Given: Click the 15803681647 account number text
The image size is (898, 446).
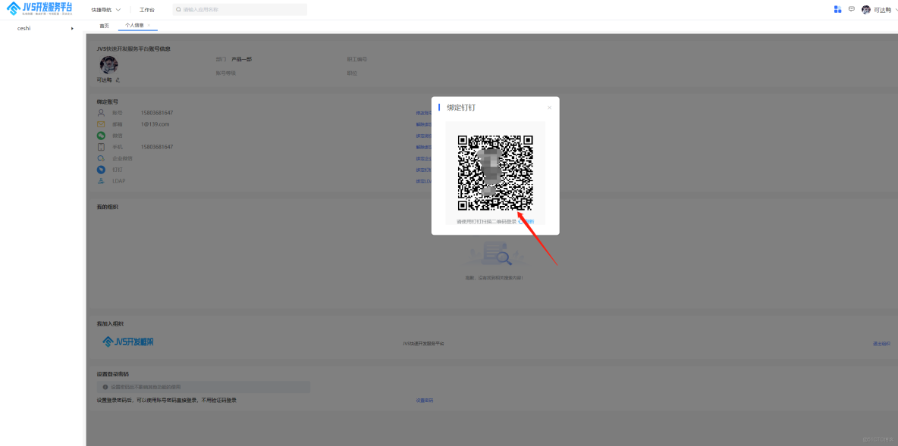Looking at the screenshot, I should 157,113.
